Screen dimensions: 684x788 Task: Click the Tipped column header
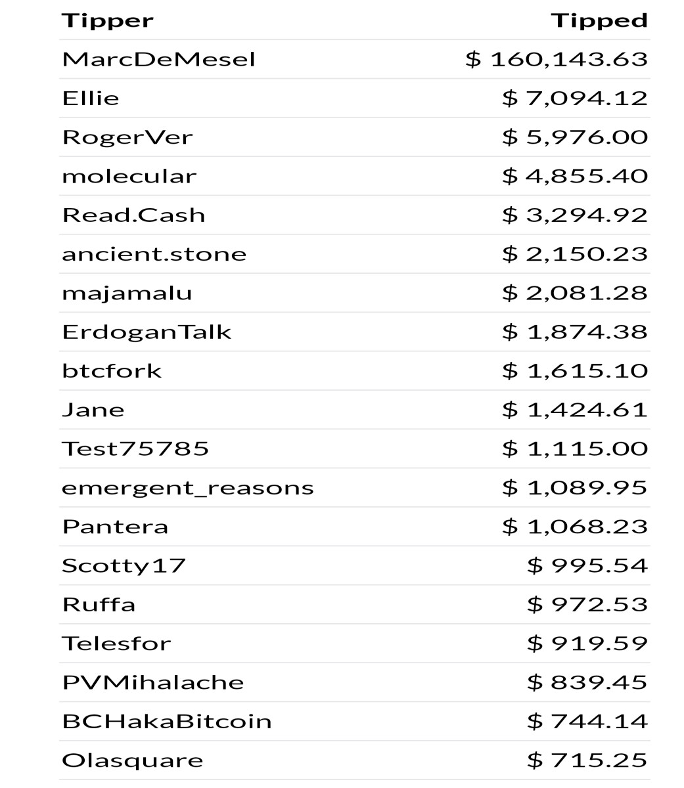[599, 21]
